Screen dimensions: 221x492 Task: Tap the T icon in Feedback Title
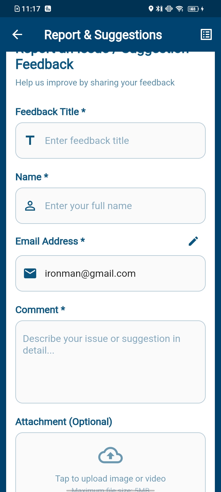pyautogui.click(x=30, y=141)
